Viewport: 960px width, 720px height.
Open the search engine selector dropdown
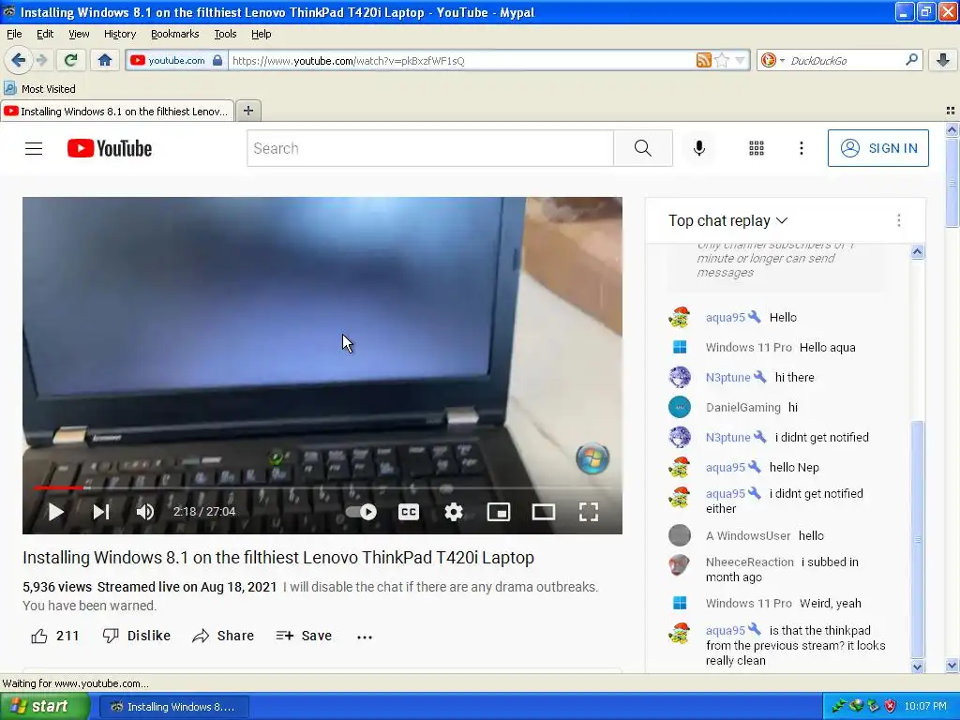click(x=772, y=60)
